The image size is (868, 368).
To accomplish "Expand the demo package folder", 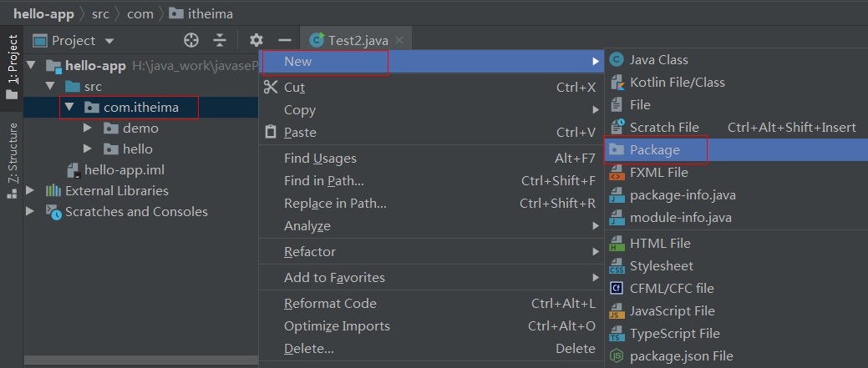I will (x=89, y=129).
